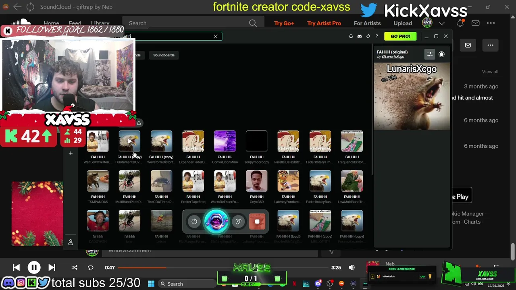Click the SoundCloud Search field
This screenshot has height=290, width=516.
pos(193,23)
